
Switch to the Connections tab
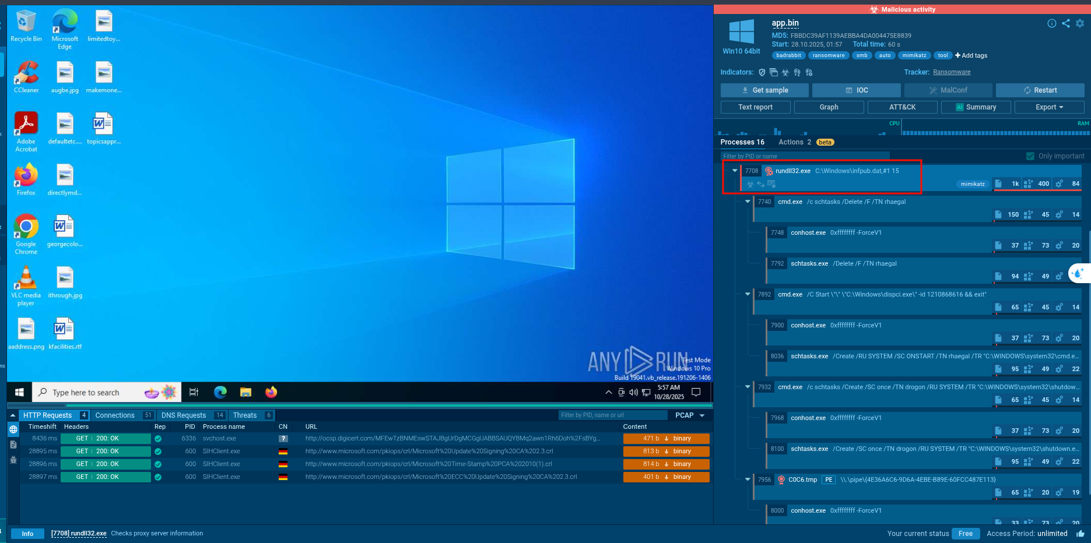pyautogui.click(x=123, y=415)
